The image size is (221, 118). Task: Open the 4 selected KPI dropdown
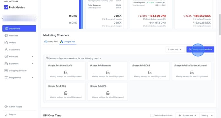[187, 115]
